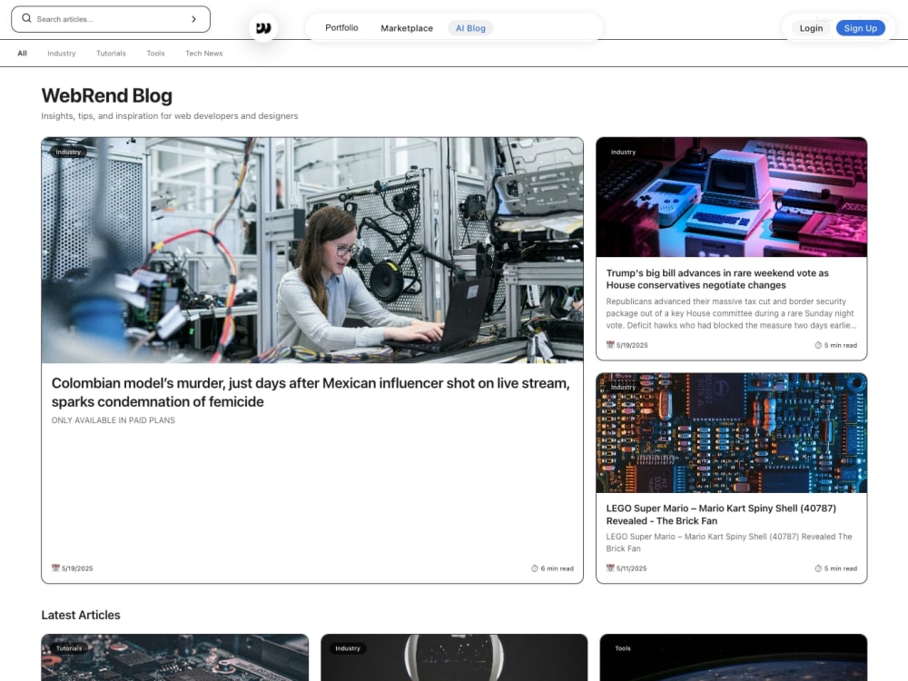Open the WebRend round logo icon
The height and width of the screenshot is (681, 908).
point(263,28)
